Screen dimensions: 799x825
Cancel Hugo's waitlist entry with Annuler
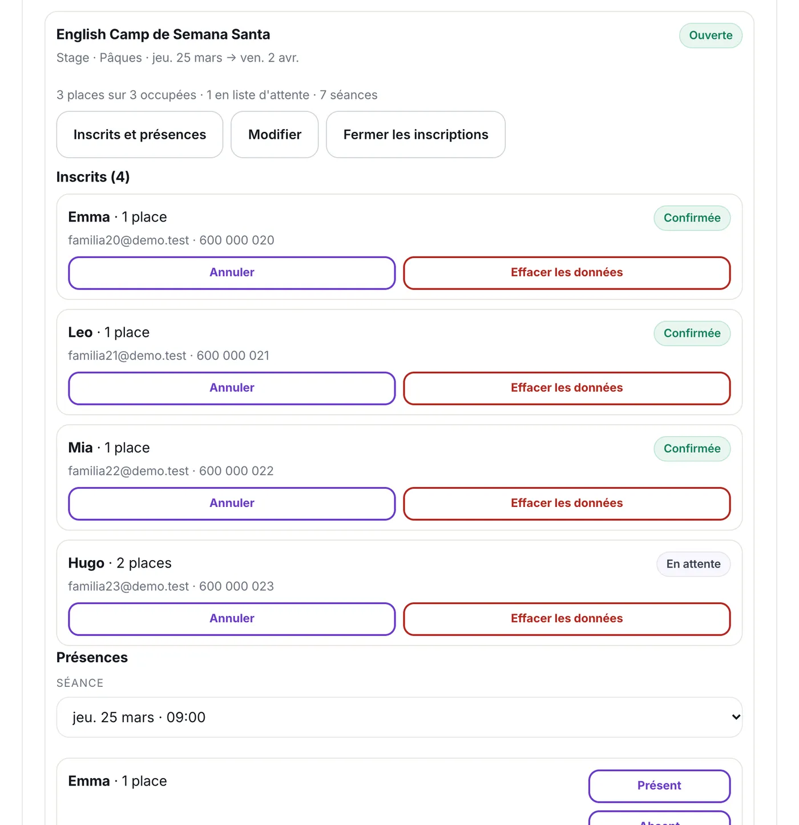(x=232, y=619)
